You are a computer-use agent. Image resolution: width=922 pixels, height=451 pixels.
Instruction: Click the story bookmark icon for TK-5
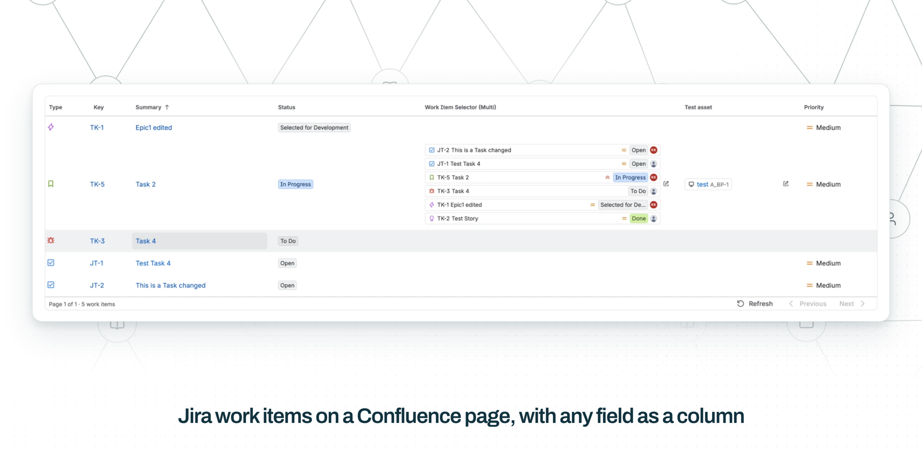(51, 184)
